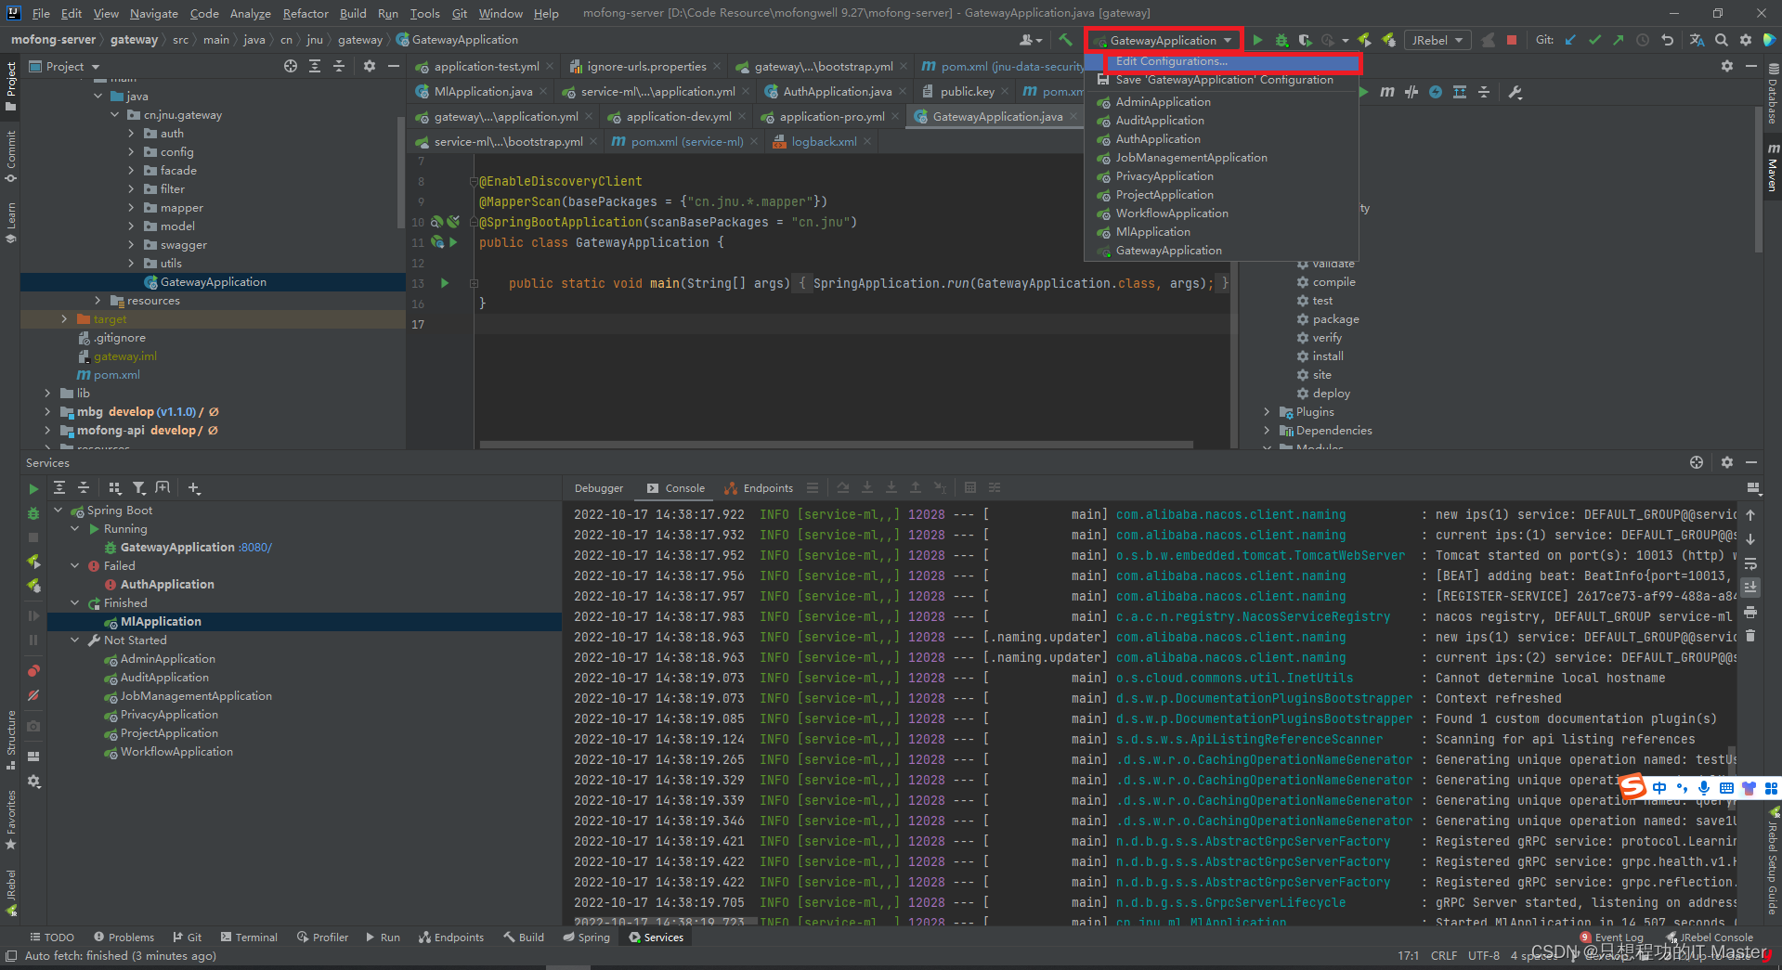
Task: Push commits using the green Git arrow
Action: pos(1619,40)
